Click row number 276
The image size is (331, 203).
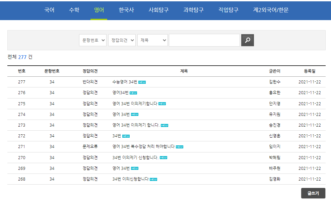pos(22,93)
